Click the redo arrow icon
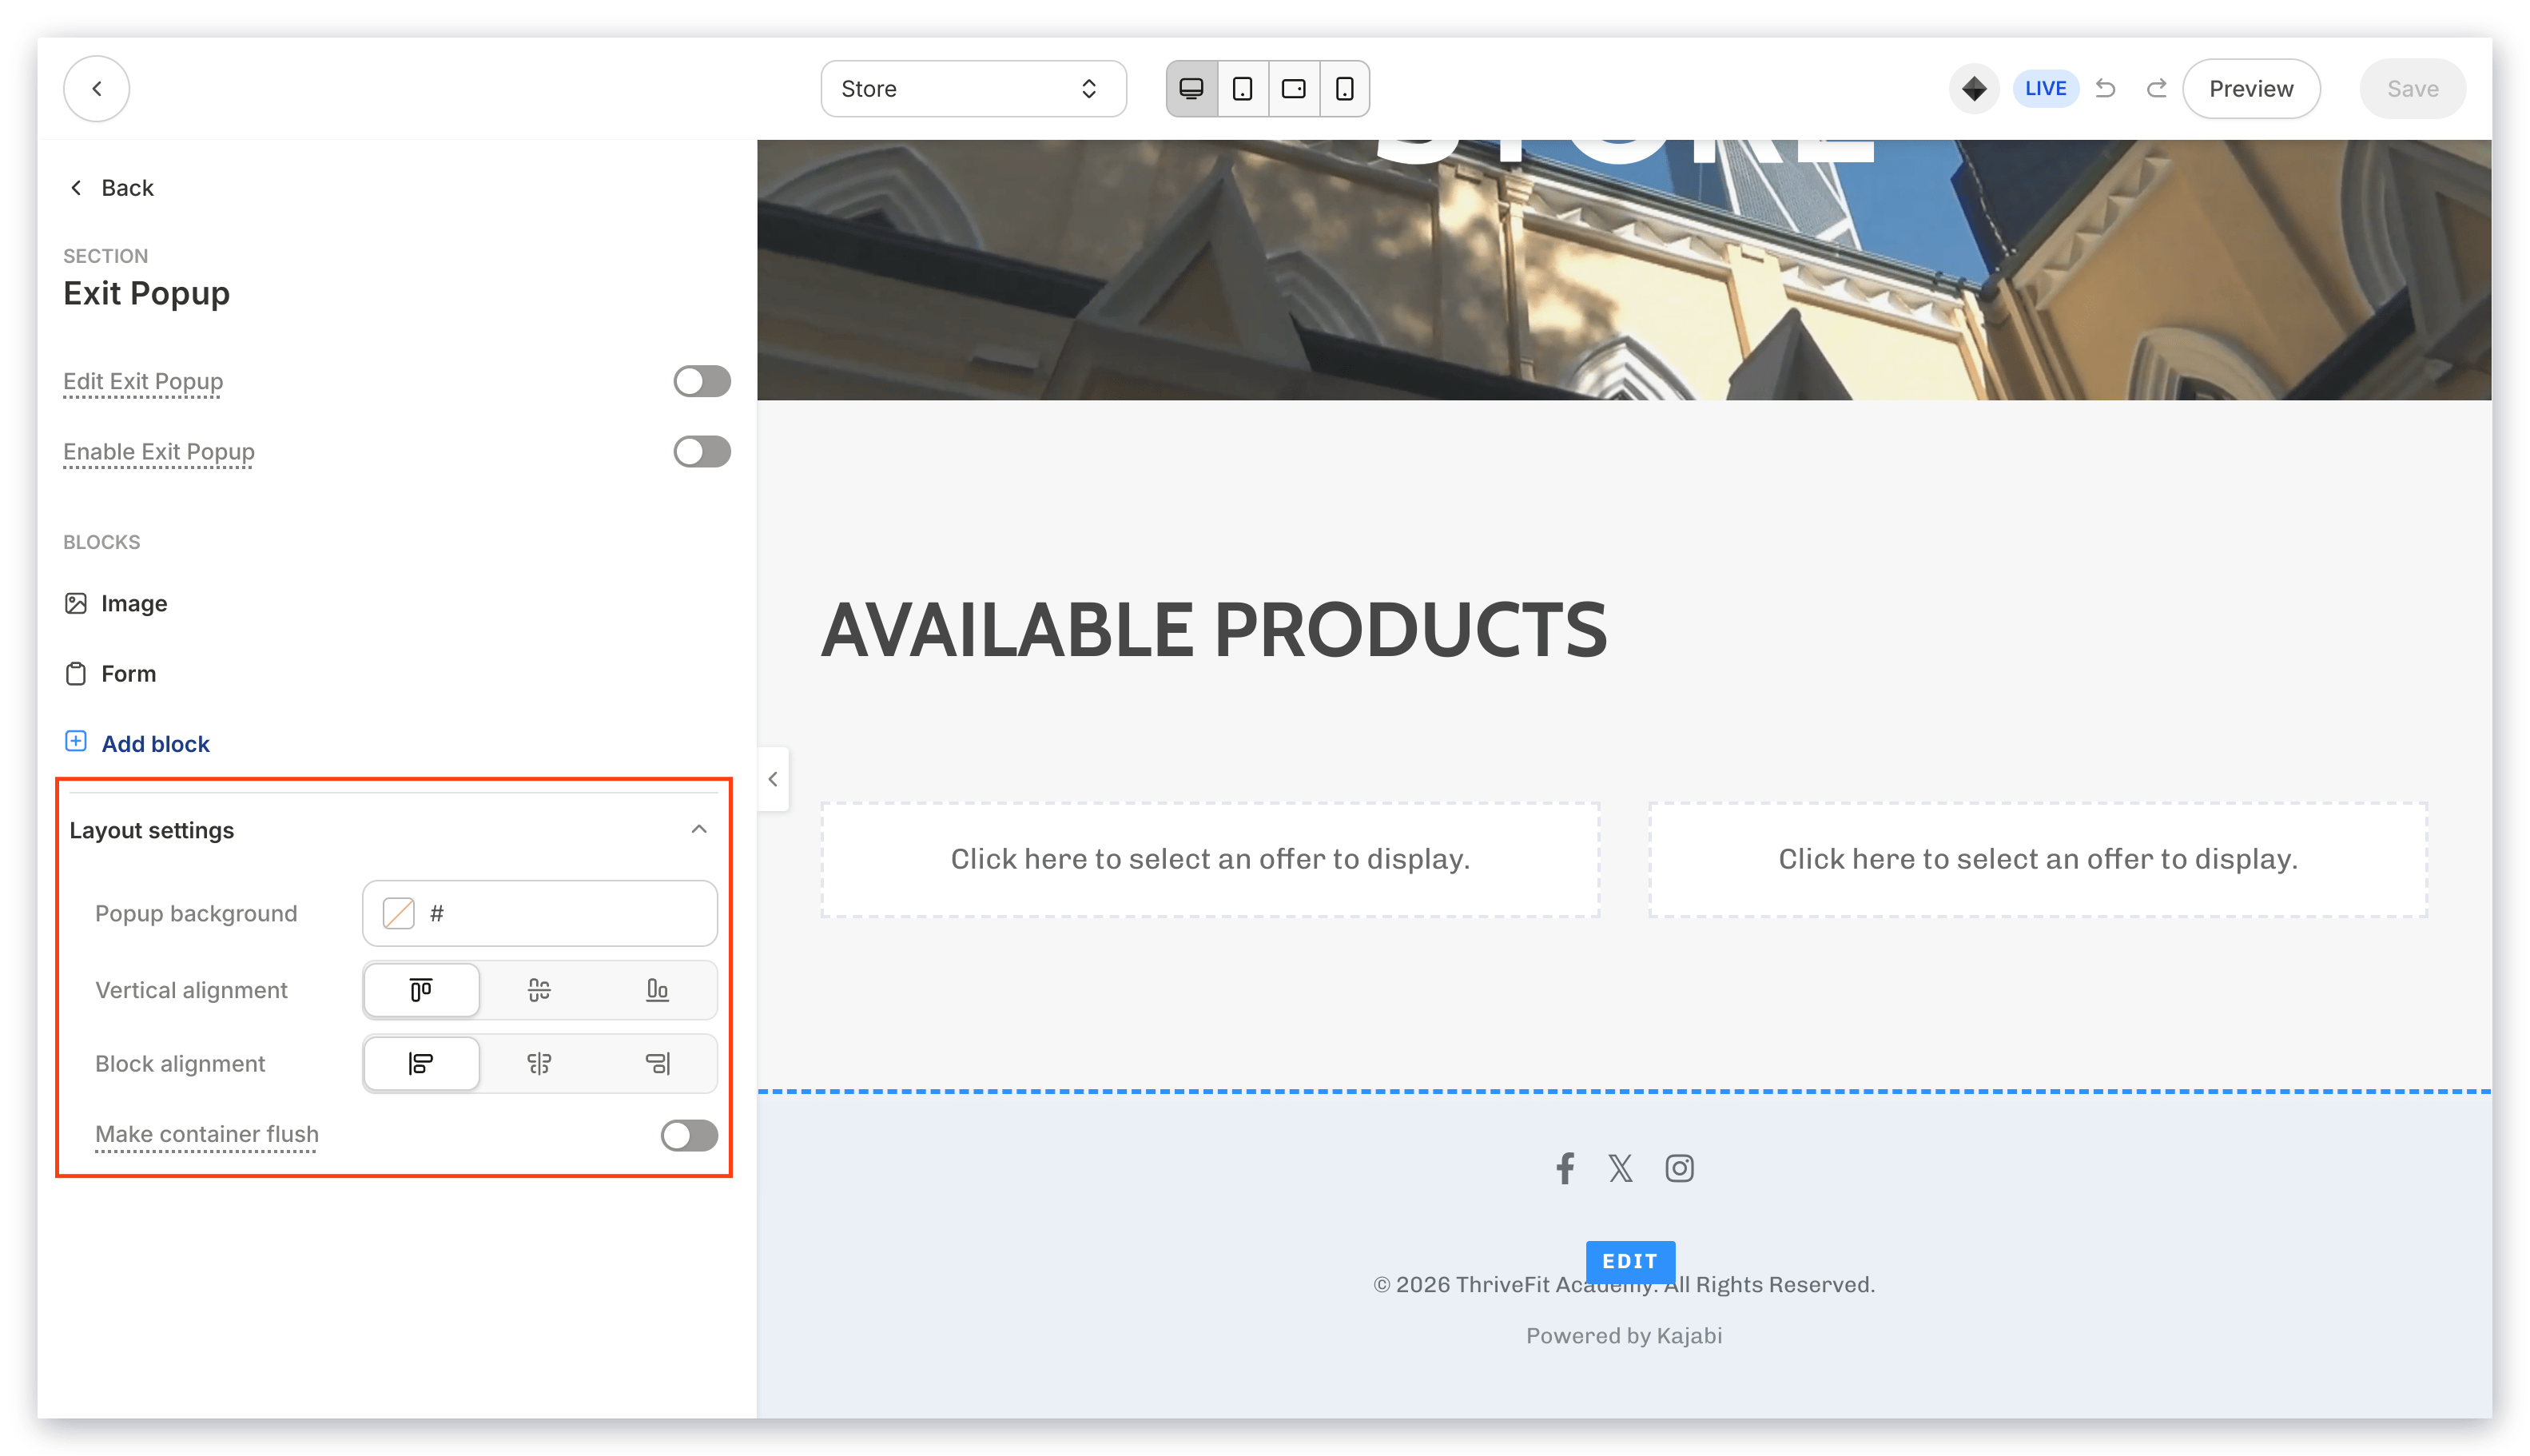The height and width of the screenshot is (1456, 2530). 2155,88
